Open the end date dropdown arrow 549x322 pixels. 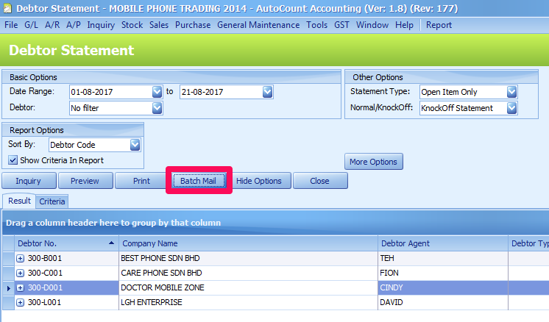267,92
